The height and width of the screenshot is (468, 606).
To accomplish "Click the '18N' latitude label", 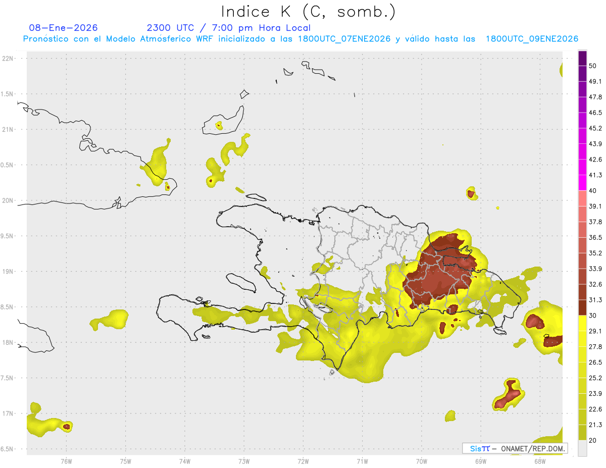I will [9, 342].
